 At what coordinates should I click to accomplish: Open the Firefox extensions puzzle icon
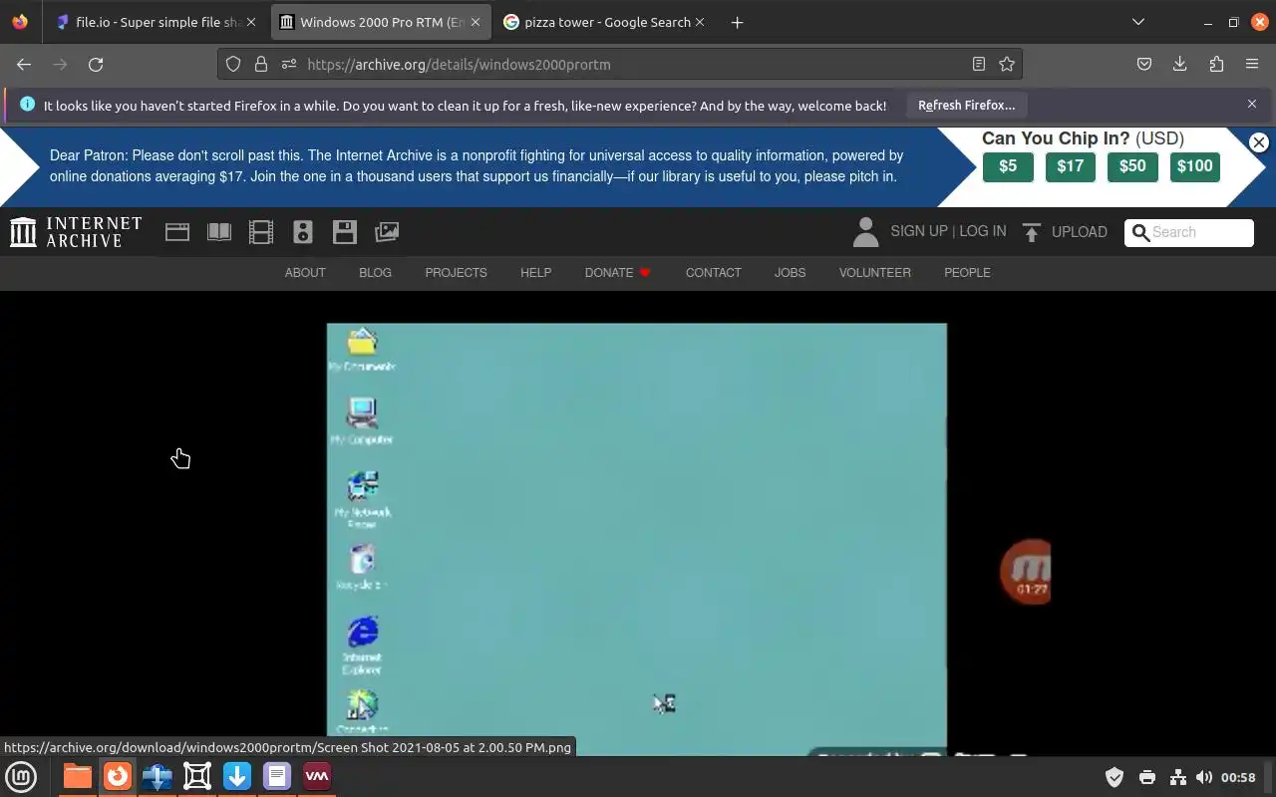(1216, 64)
